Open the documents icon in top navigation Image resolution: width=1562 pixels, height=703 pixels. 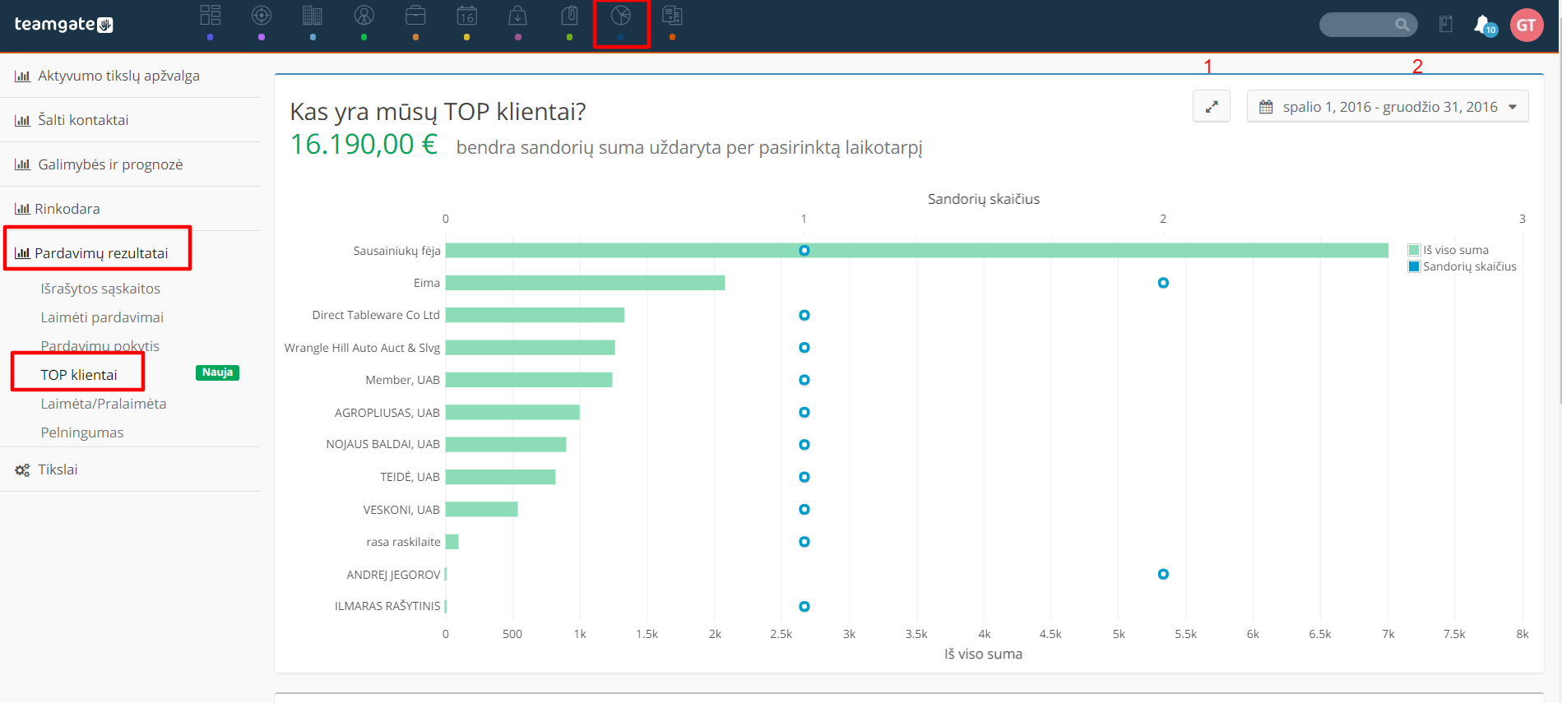point(672,16)
